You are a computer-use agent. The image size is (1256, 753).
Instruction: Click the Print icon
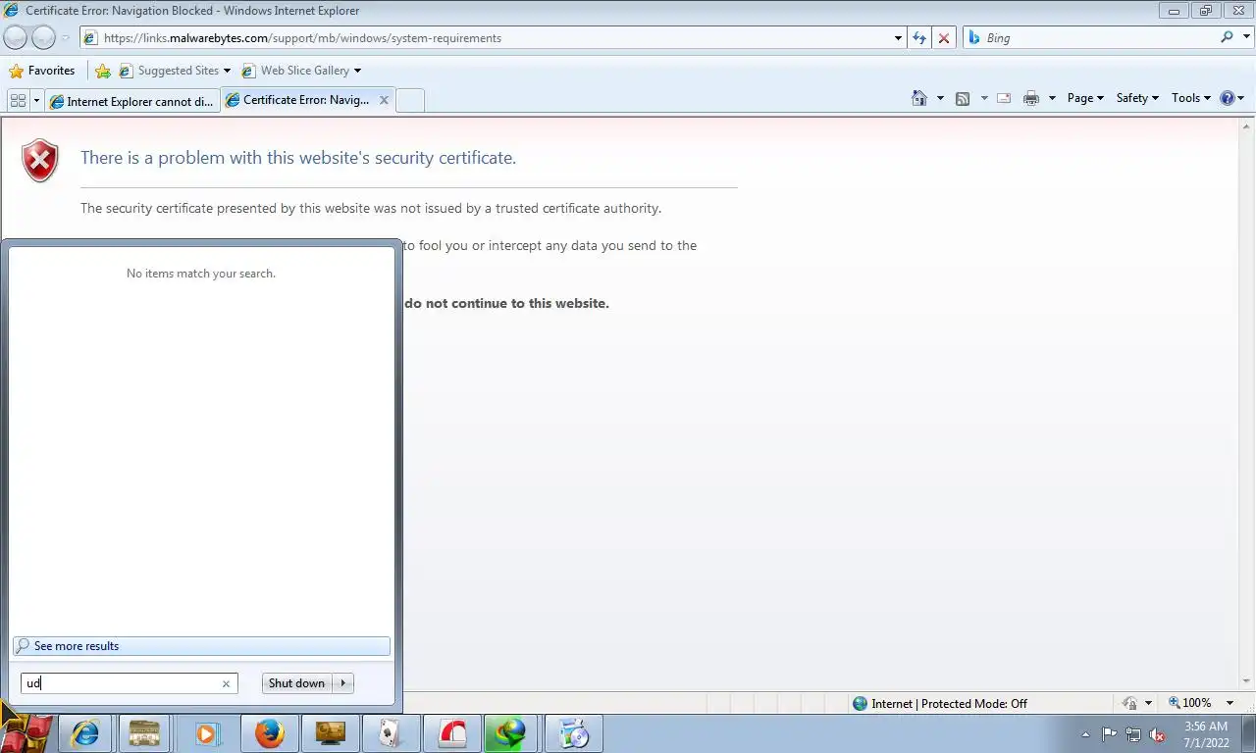click(x=1031, y=98)
